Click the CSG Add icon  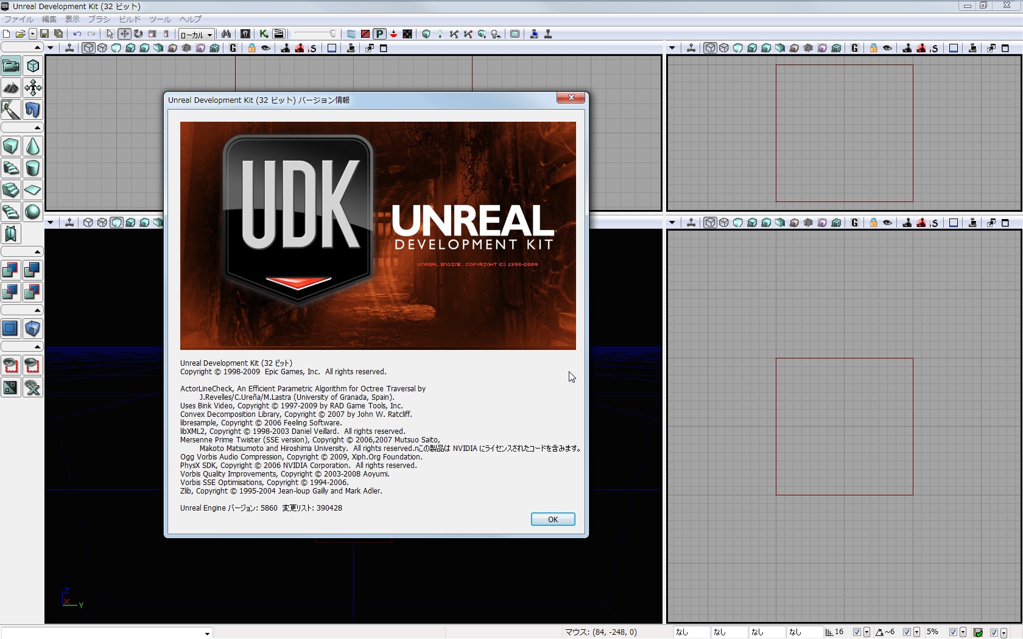click(11, 270)
